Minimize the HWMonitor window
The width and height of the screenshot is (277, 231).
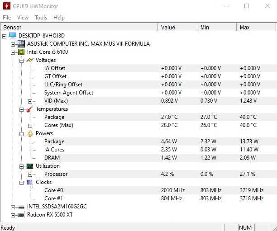pos(226,6)
